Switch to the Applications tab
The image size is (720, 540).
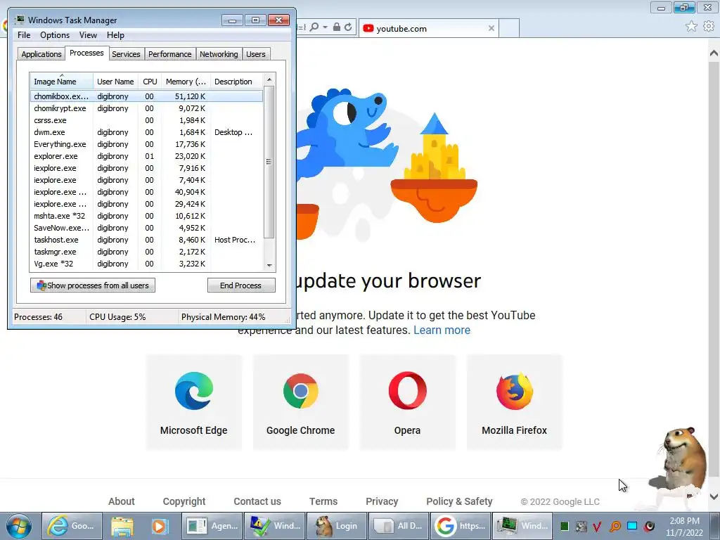(41, 54)
